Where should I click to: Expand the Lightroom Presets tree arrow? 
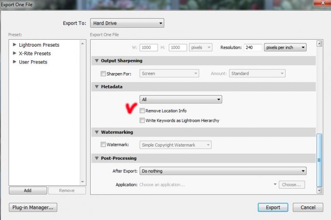14,45
